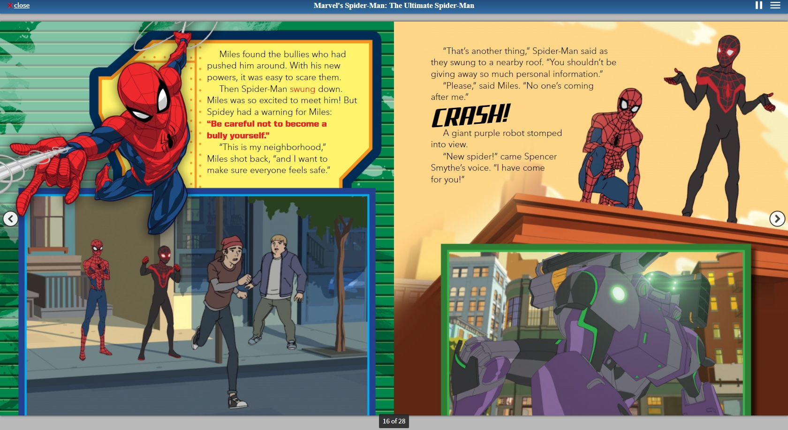788x430 pixels.
Task: Click the '16 of 28' page indicator
Action: click(394, 421)
